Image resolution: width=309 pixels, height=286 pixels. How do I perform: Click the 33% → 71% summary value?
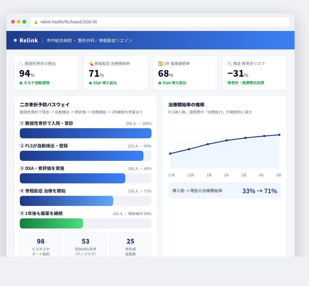[x=260, y=191]
